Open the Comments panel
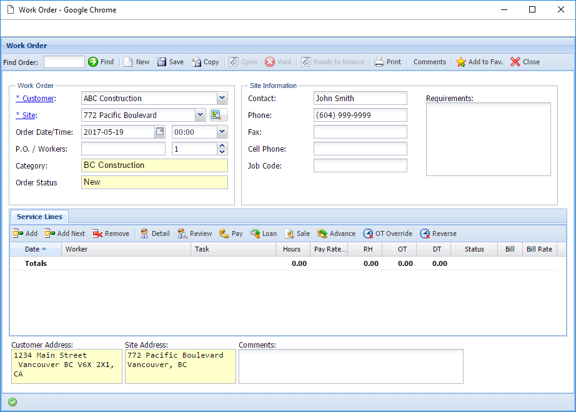 point(429,62)
